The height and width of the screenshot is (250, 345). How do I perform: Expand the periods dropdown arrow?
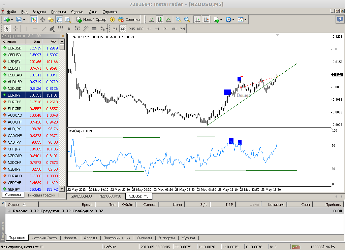click(x=233, y=20)
